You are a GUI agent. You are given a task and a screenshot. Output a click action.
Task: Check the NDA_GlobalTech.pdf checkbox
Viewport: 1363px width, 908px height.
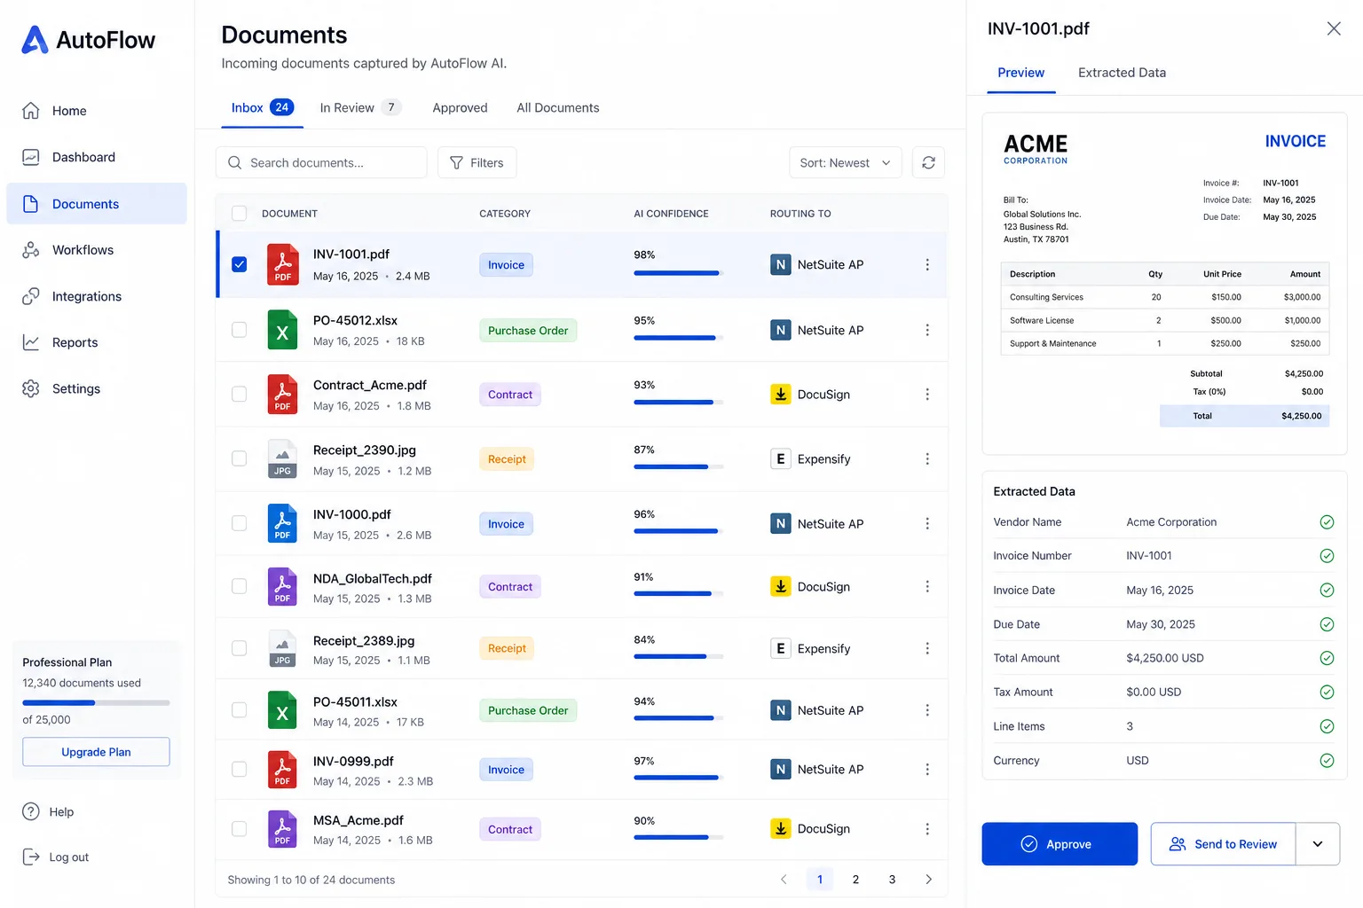[x=239, y=586]
